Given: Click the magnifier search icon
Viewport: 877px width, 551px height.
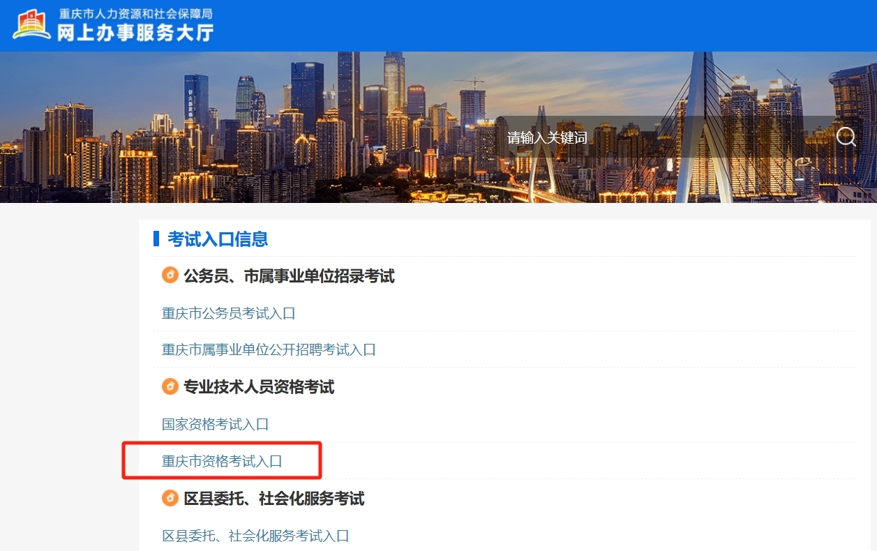Looking at the screenshot, I should [846, 137].
